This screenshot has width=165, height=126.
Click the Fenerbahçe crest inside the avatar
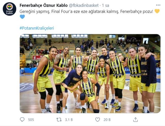[x=10, y=7]
